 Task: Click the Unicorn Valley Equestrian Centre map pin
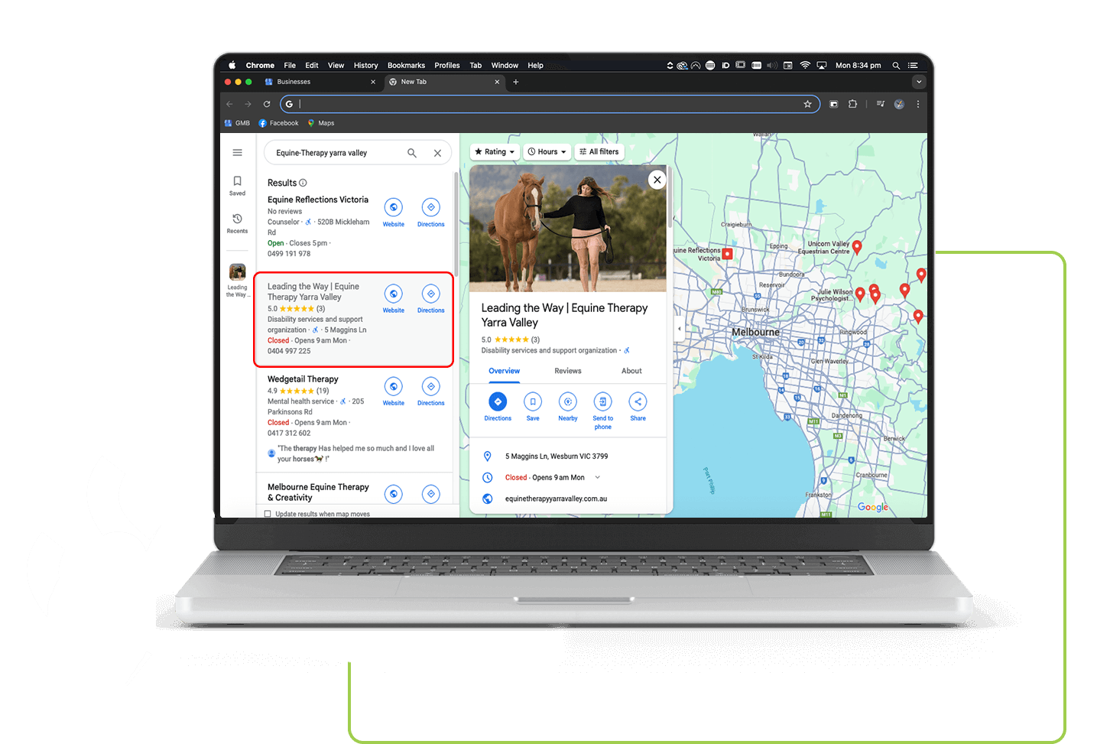[857, 247]
